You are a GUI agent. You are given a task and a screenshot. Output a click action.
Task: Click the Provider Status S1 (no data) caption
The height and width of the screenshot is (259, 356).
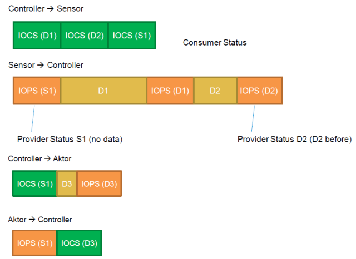tap(70, 138)
